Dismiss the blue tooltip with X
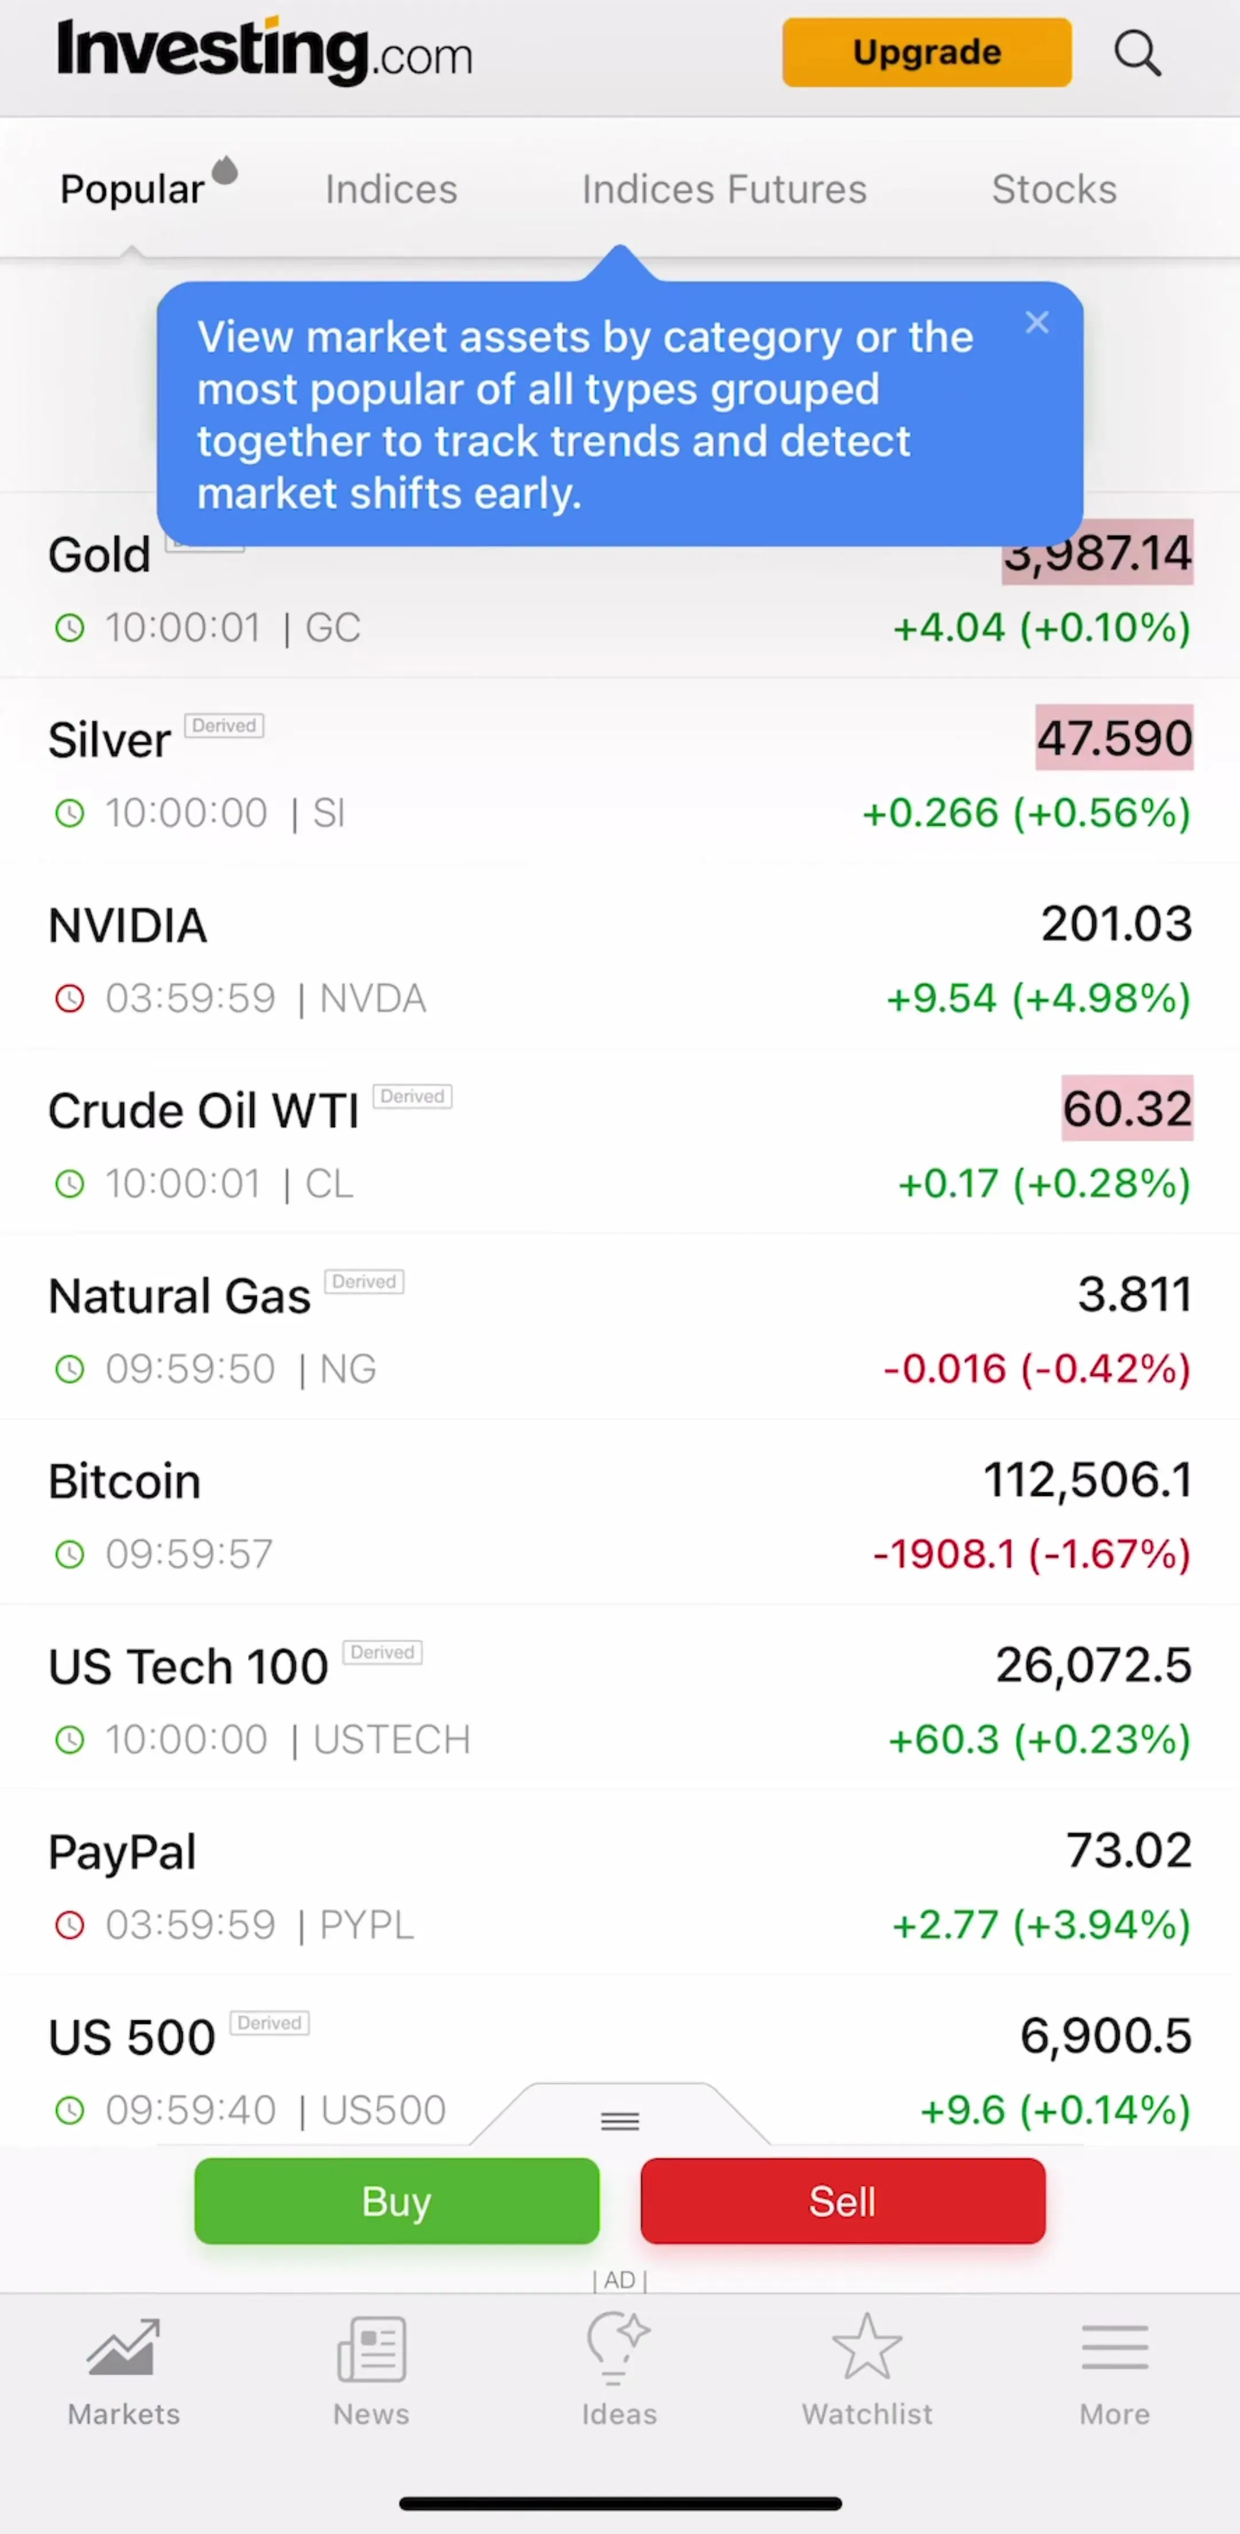Image resolution: width=1240 pixels, height=2534 pixels. [x=1036, y=322]
